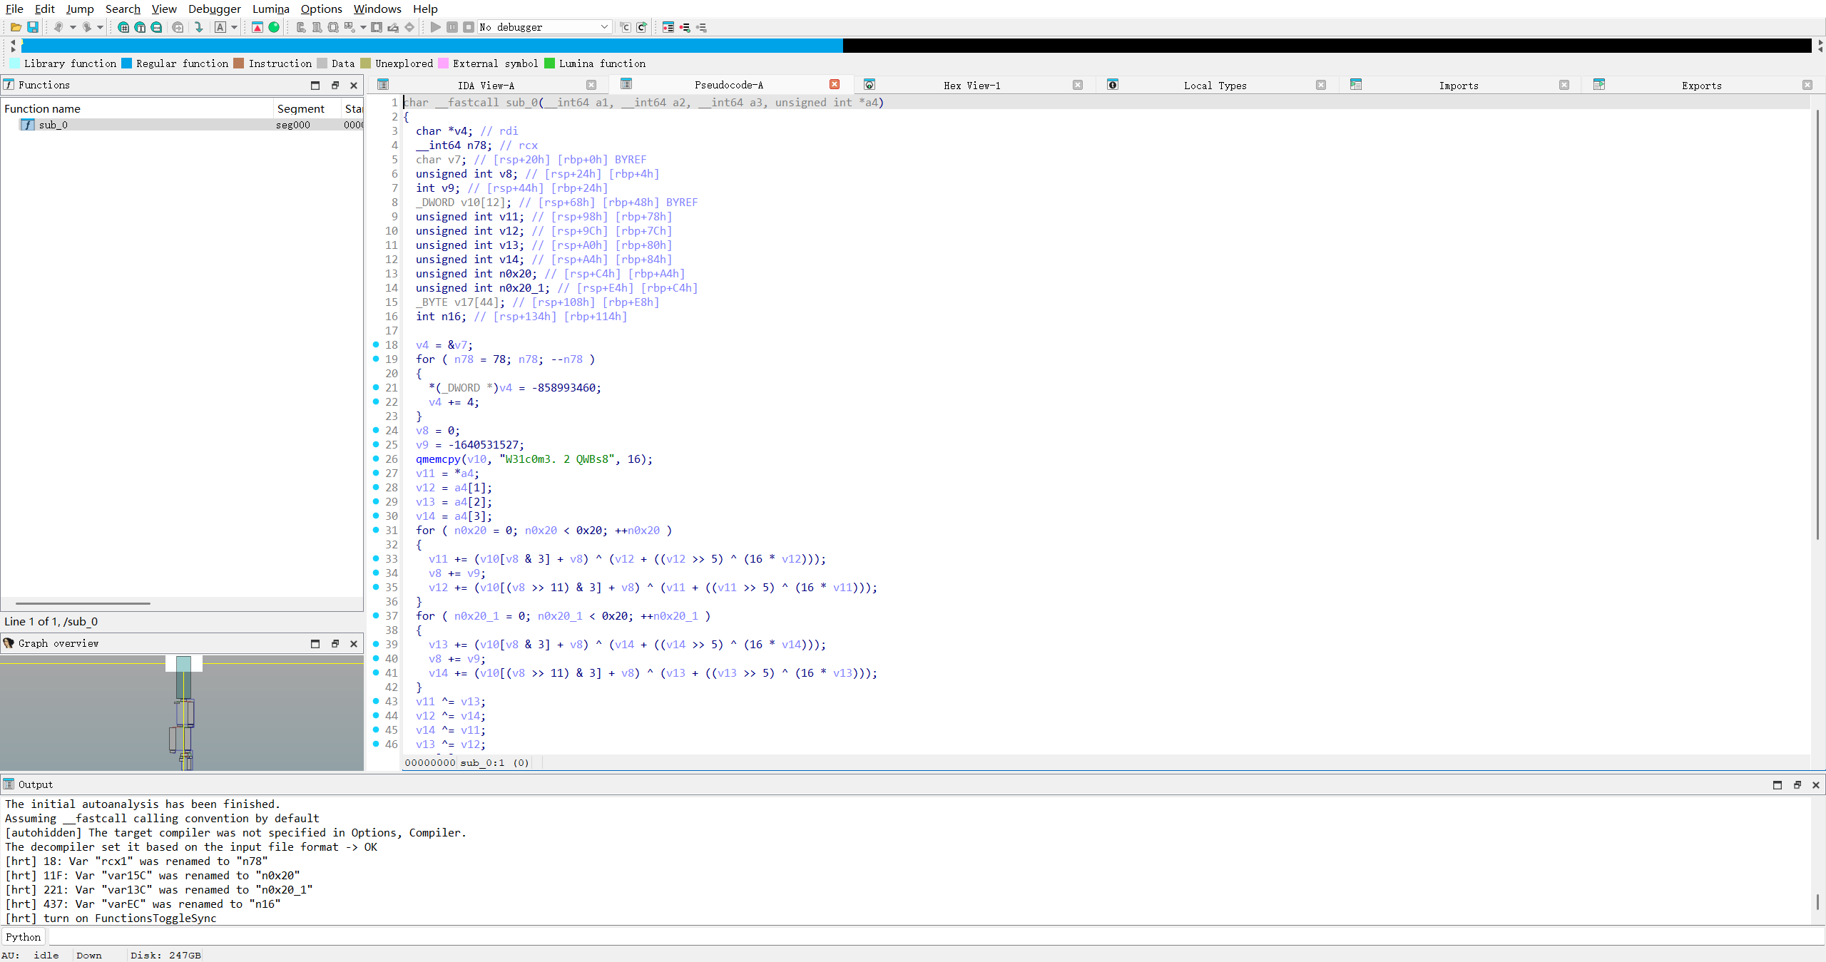Click the green circle toolbar icon
This screenshot has width=1826, height=962.
pos(274,27)
